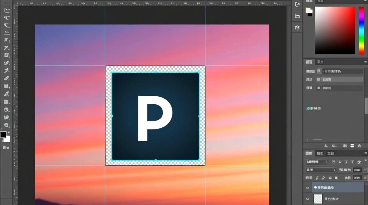Image resolution: width=368 pixels, height=205 pixels.
Task: Click the black background swatch in the Color panel
Action: 310,14
